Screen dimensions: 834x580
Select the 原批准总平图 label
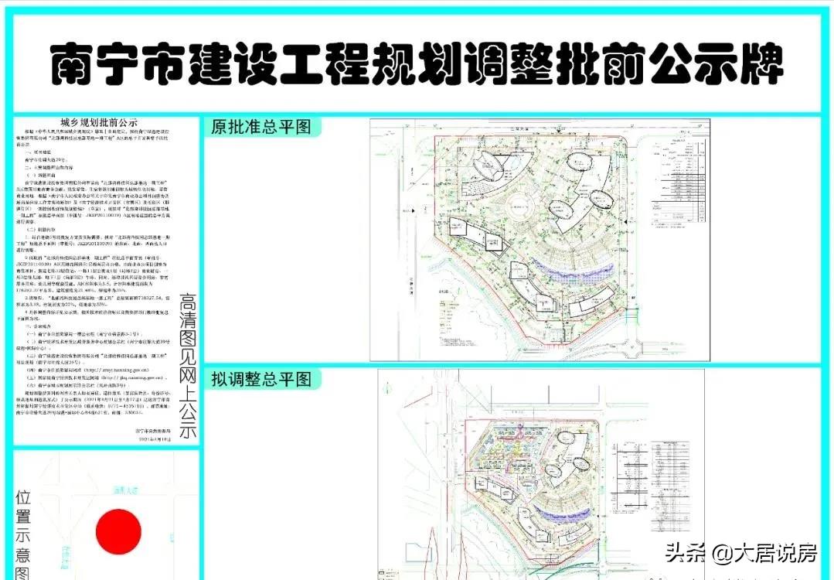[x=260, y=127]
